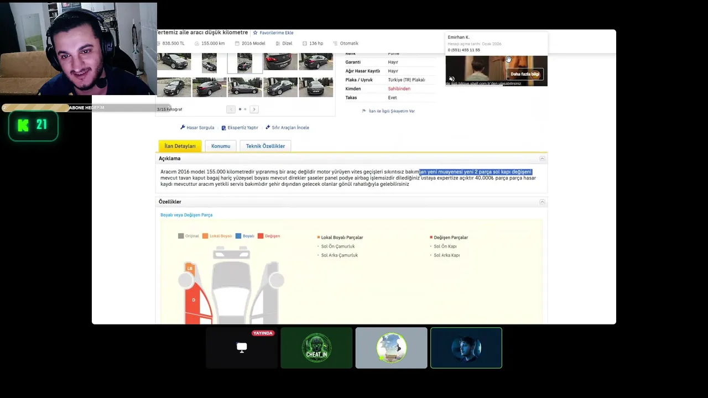Click the complaint flag icon

point(364,111)
